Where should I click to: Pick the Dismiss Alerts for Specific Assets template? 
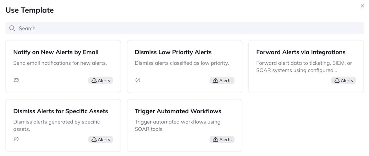(63, 126)
